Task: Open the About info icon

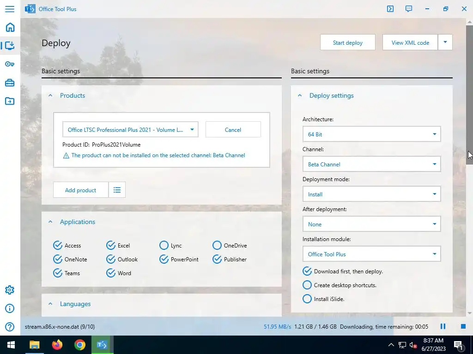Action: click(10, 308)
